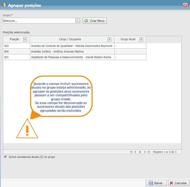Click the Selecione group input field
The image size is (190, 187).
click(39, 21)
